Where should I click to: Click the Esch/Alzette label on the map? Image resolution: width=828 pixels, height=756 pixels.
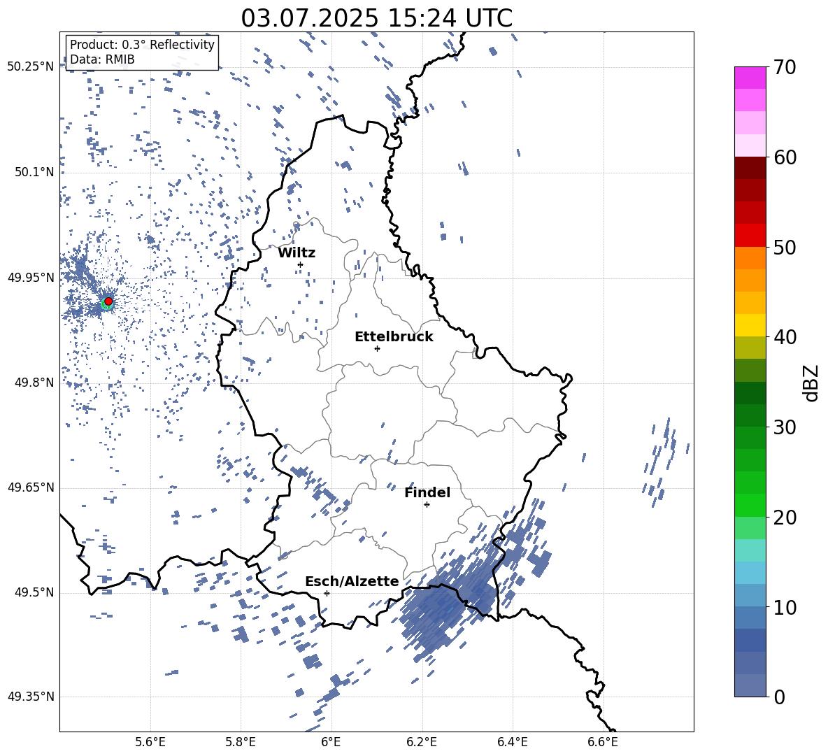pos(352,581)
